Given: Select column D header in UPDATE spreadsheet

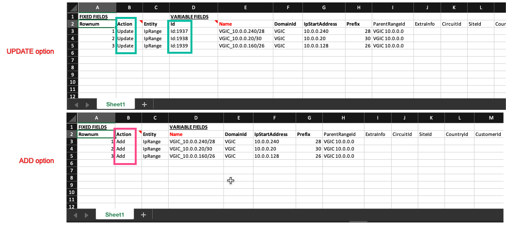Looking at the screenshot, I should (193, 8).
